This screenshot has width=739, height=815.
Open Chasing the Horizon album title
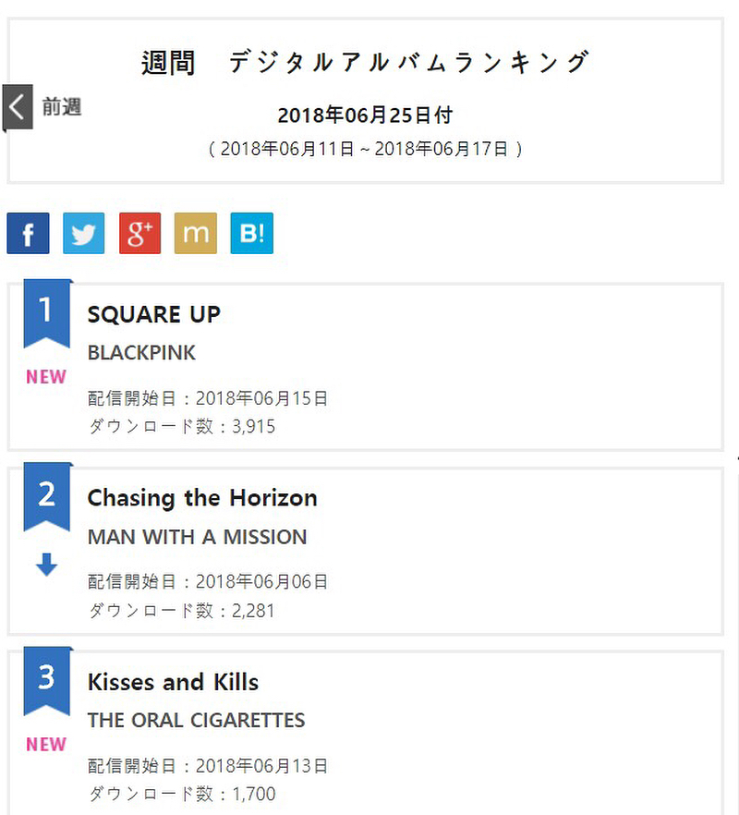(x=202, y=498)
